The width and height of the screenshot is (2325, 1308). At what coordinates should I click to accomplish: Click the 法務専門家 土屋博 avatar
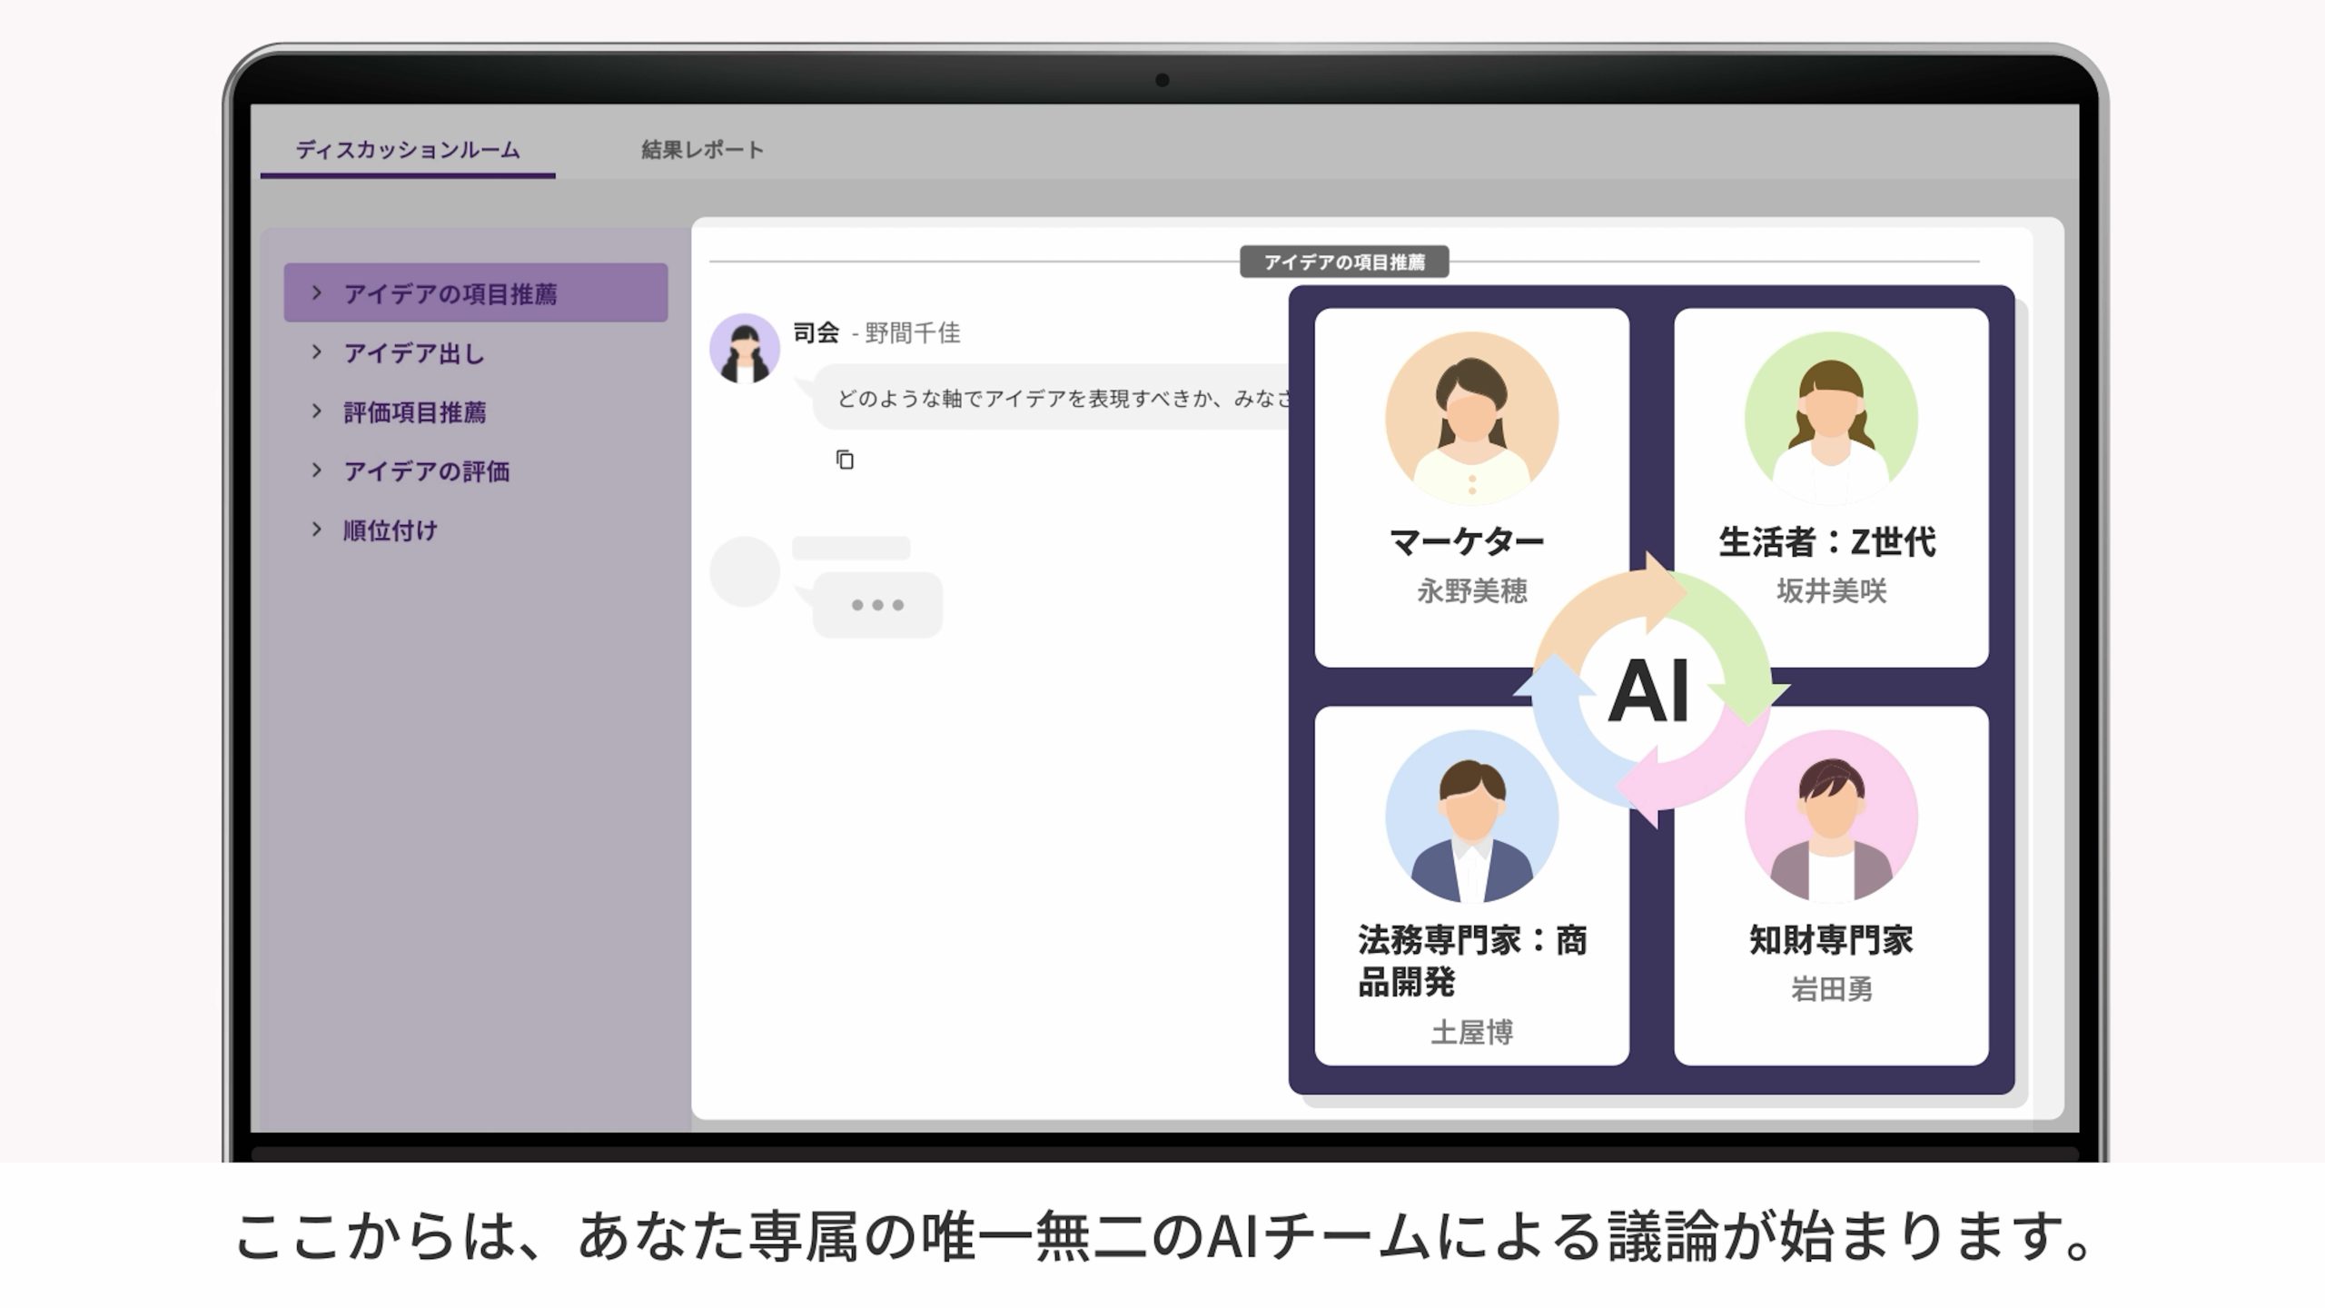pyautogui.click(x=1471, y=817)
